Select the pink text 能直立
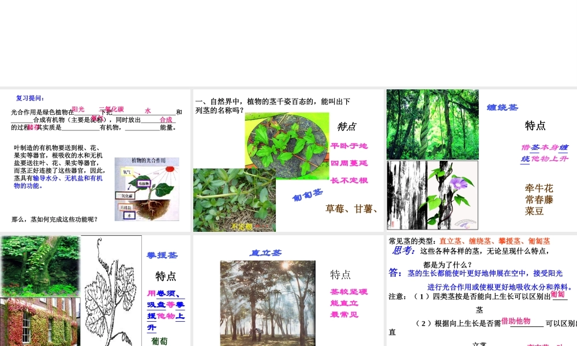The height and width of the screenshot is (346, 577). click(344, 303)
